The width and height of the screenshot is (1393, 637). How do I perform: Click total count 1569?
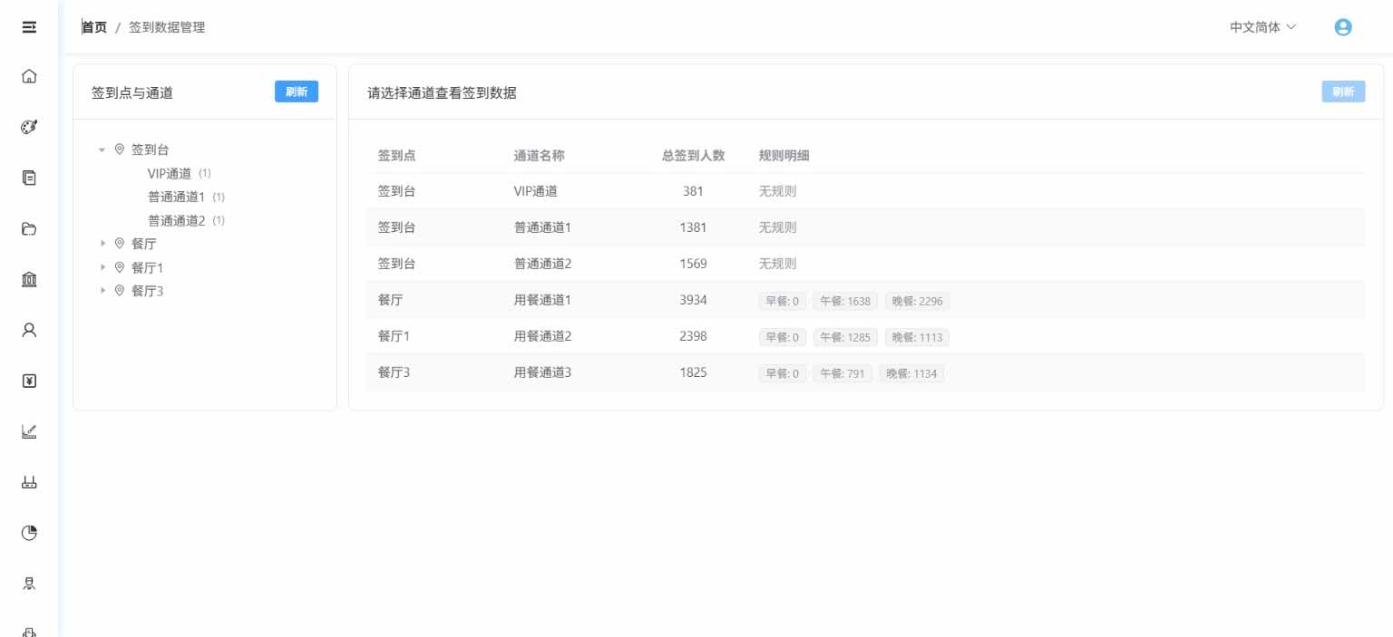pos(693,264)
